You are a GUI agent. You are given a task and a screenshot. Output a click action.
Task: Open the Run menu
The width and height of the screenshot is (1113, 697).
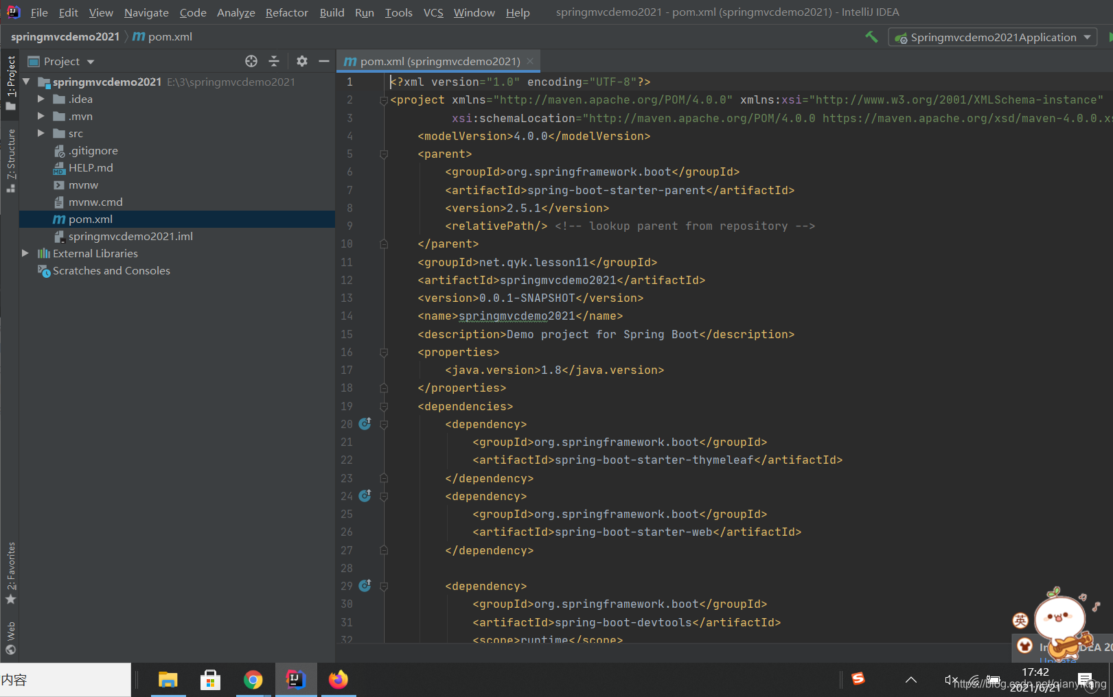pyautogui.click(x=365, y=12)
